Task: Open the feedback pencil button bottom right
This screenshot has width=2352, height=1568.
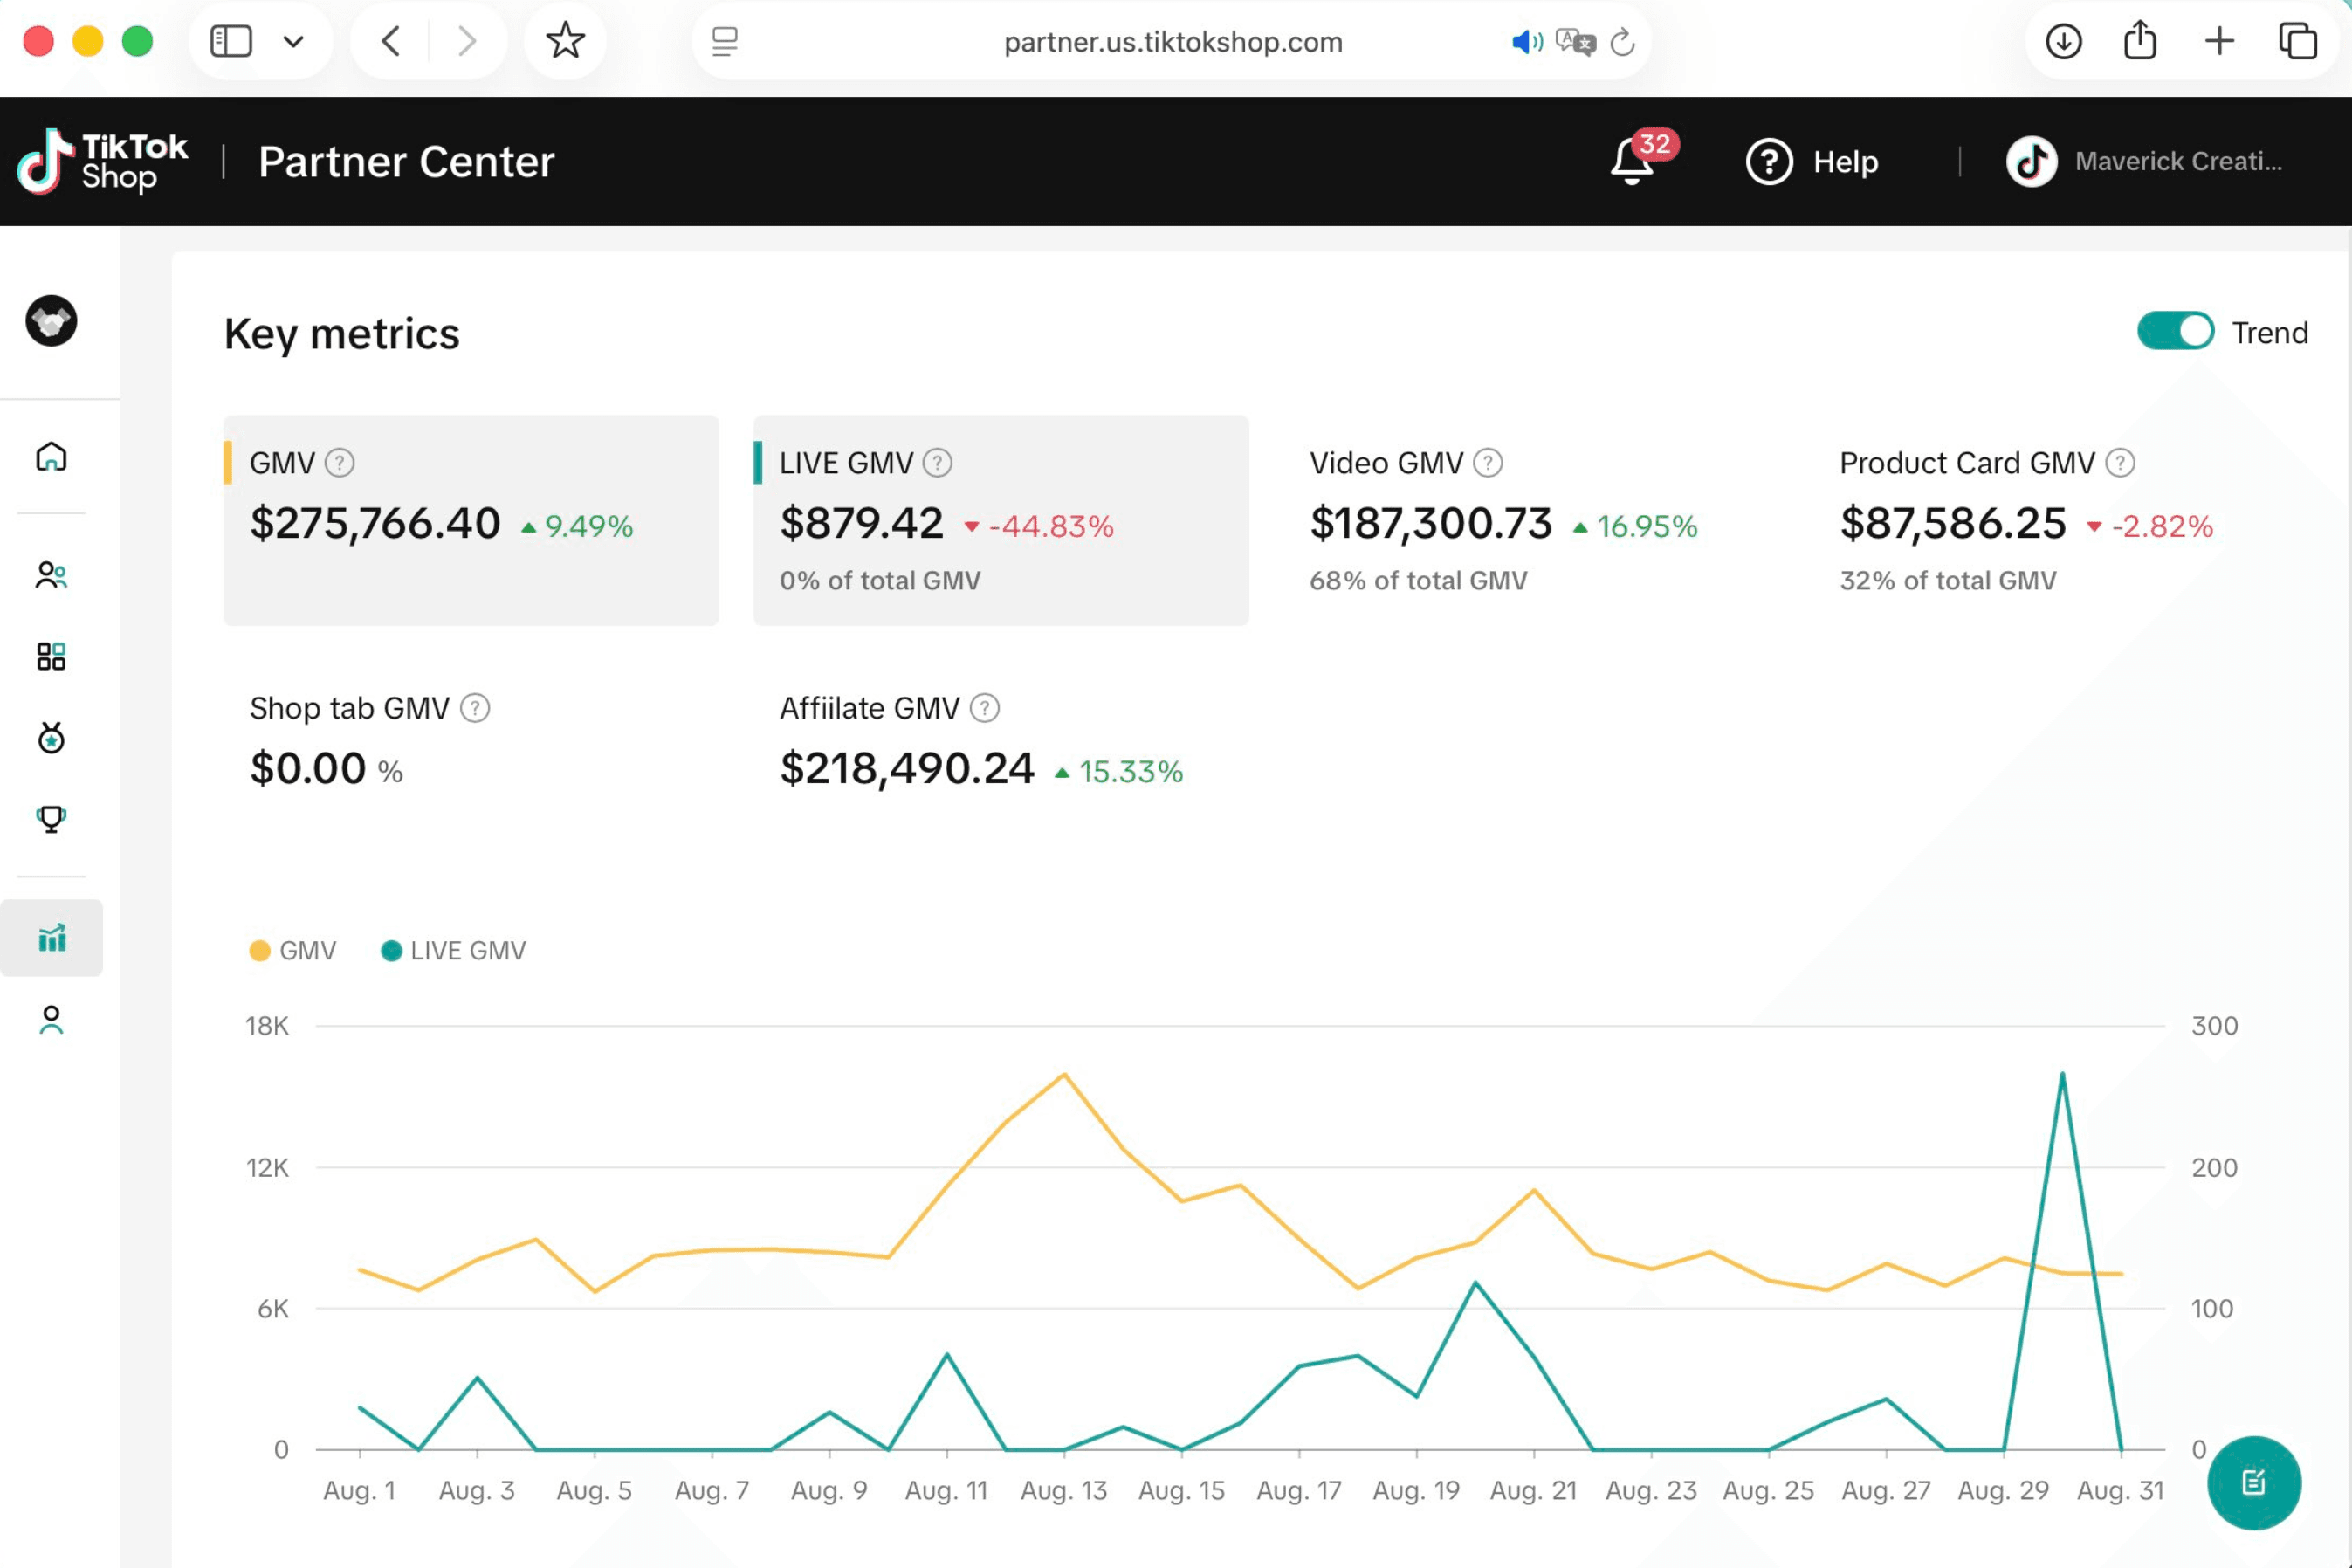Action: 2255,1484
